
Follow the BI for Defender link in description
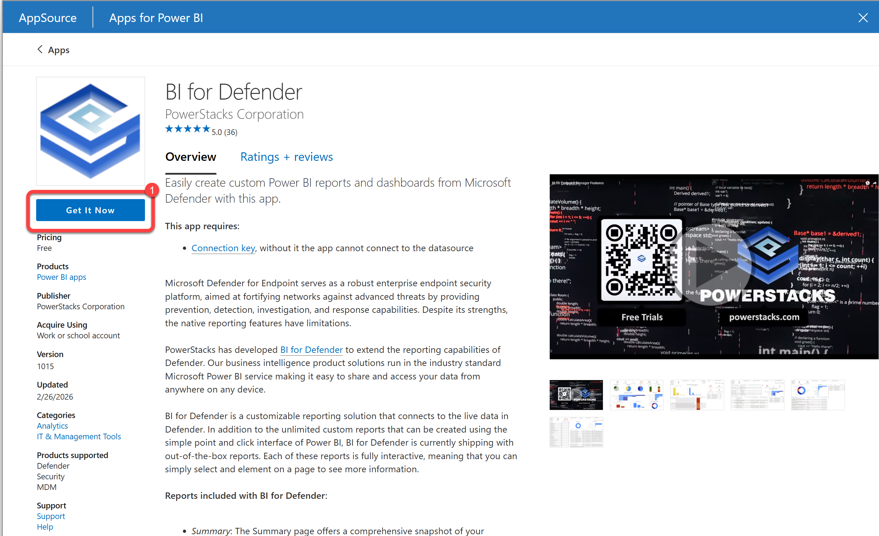[312, 350]
